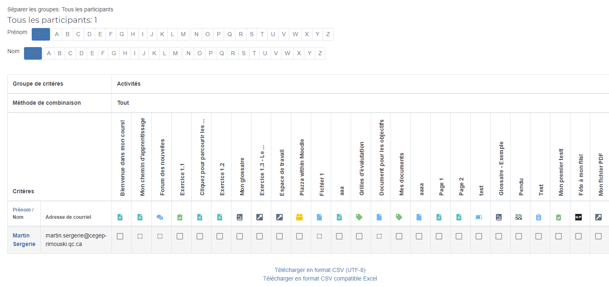Click the test book icon
The height and width of the screenshot is (287, 609).
pyautogui.click(x=479, y=217)
